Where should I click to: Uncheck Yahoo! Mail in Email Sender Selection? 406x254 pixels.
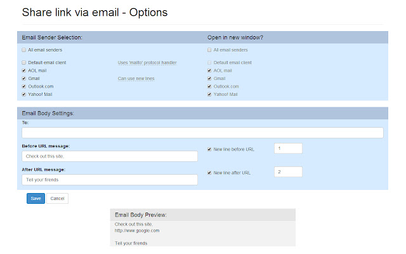coord(23,94)
